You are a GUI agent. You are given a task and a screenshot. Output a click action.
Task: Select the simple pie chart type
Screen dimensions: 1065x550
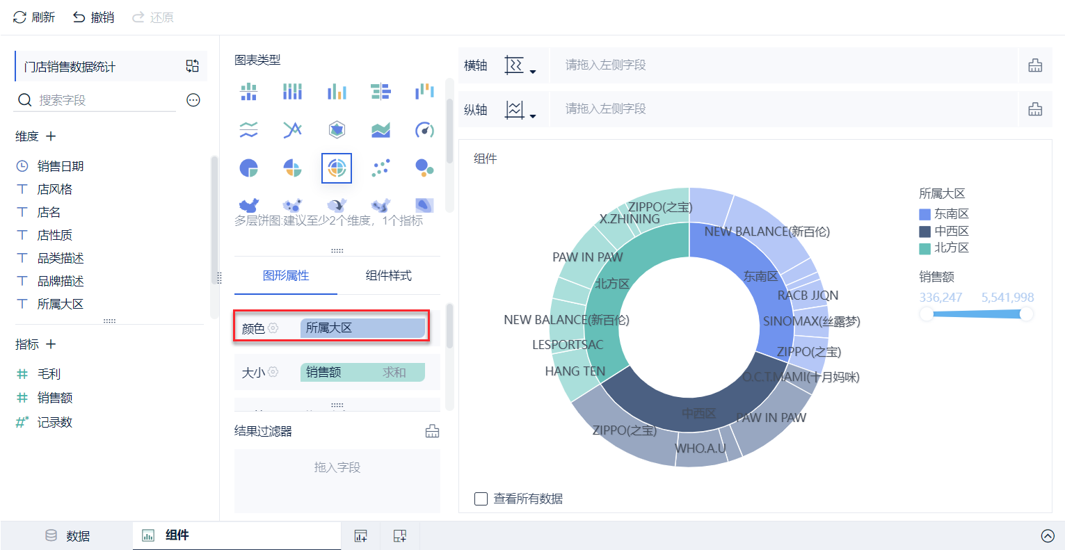tap(249, 168)
